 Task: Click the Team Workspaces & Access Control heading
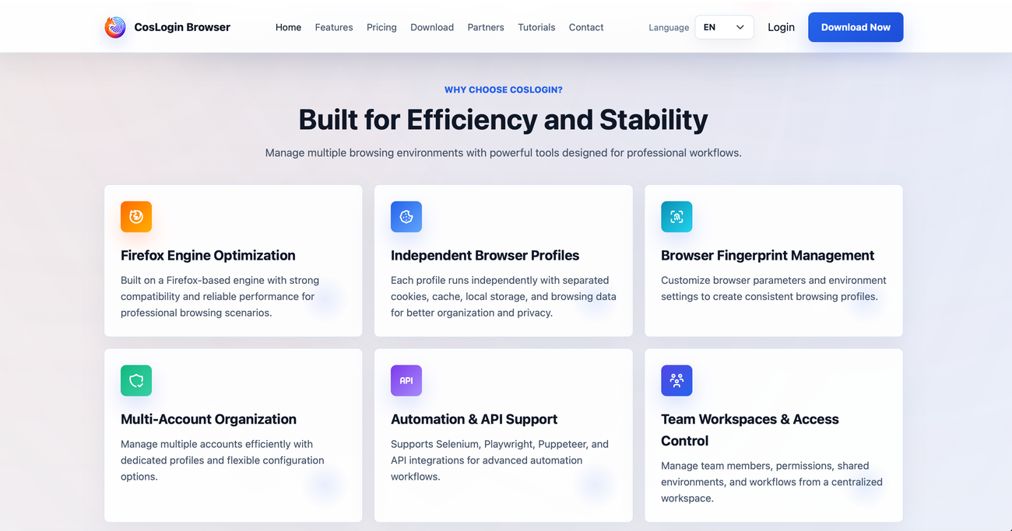click(750, 430)
